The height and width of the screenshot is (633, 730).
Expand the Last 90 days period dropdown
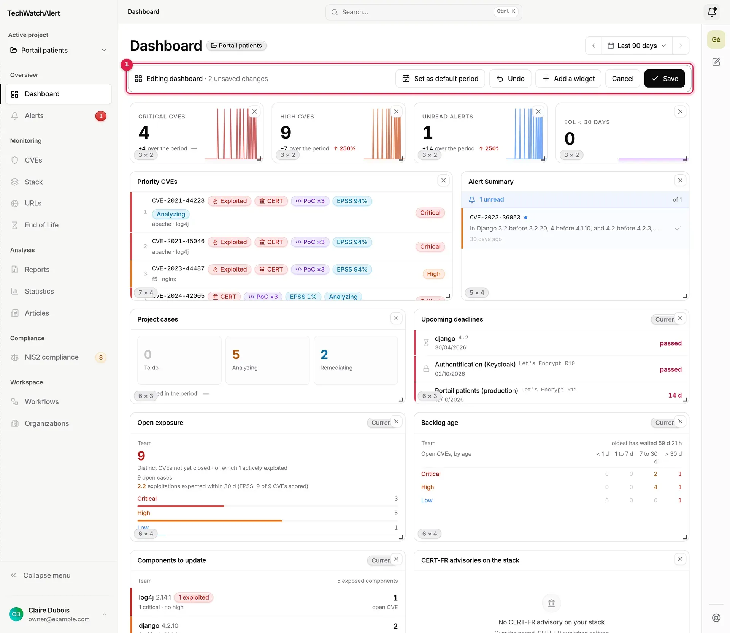637,46
